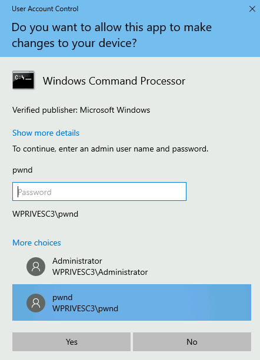Focus the Password input field

click(x=99, y=191)
